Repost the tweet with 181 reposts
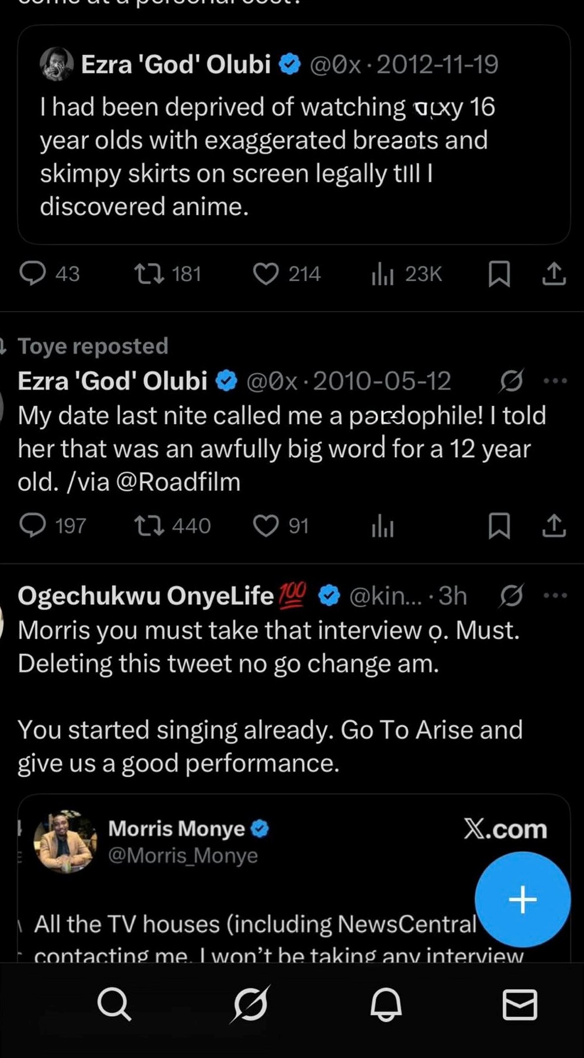 150,273
